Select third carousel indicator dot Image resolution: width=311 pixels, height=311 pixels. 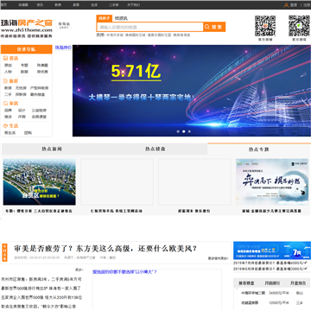(189, 131)
